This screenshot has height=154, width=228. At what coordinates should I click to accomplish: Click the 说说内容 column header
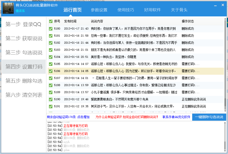click(97, 21)
